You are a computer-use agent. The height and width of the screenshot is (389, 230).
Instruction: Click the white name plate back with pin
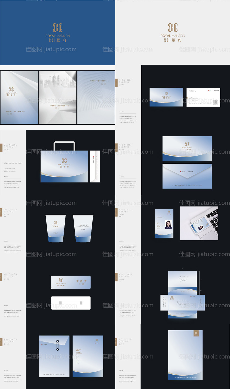pyautogui.click(x=71, y=303)
